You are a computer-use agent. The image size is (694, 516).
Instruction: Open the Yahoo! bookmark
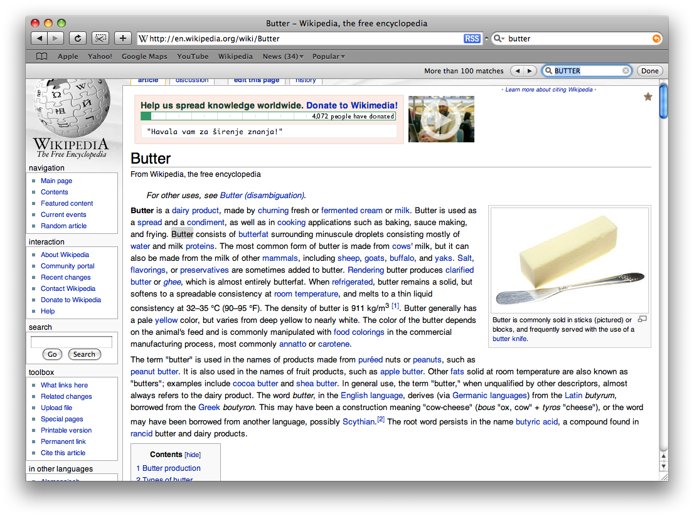click(100, 56)
